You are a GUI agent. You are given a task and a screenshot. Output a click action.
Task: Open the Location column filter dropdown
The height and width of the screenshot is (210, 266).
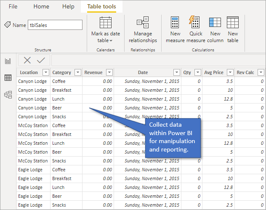pos(46,72)
